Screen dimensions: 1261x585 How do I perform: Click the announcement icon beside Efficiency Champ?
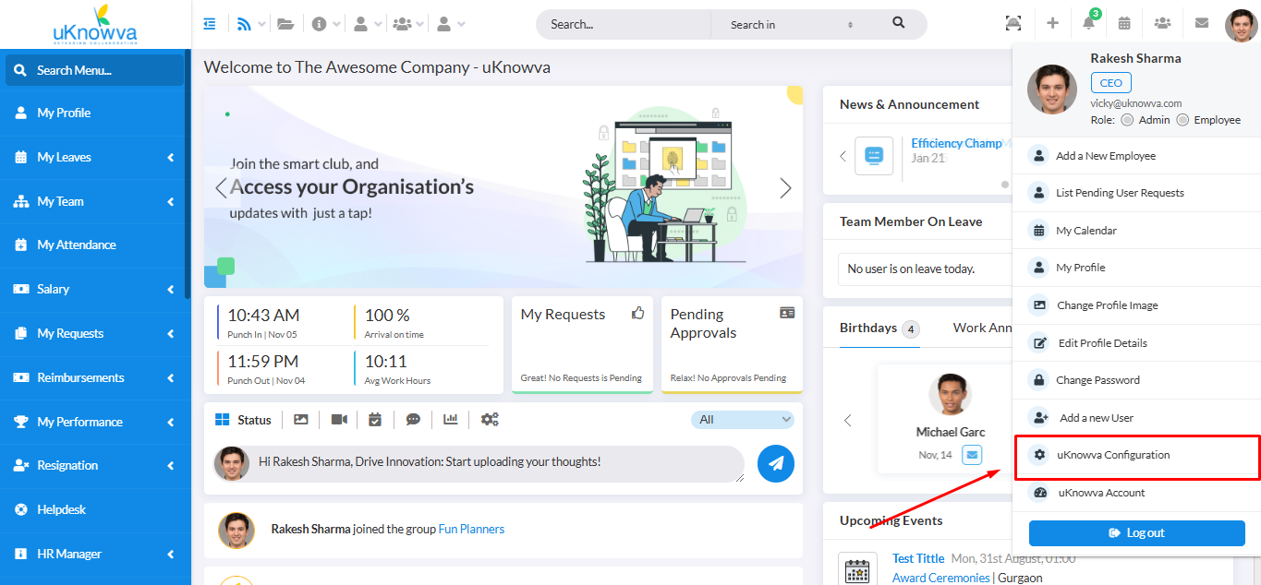pos(874,156)
